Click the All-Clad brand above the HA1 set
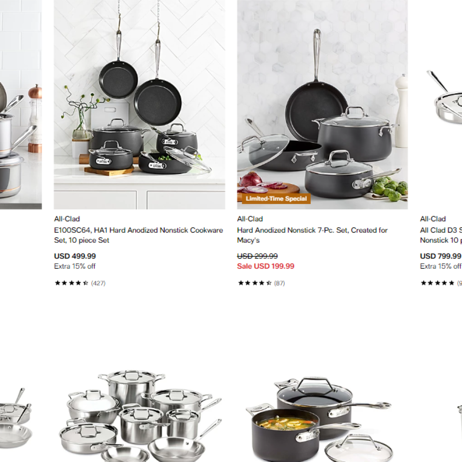The width and height of the screenshot is (462, 462). coord(67,219)
